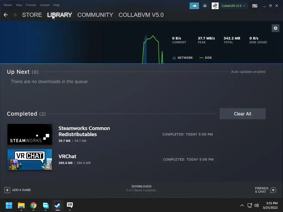Image resolution: width=283 pixels, height=212 pixels.
Task: Open the Help menu
Action: [x=56, y=5]
